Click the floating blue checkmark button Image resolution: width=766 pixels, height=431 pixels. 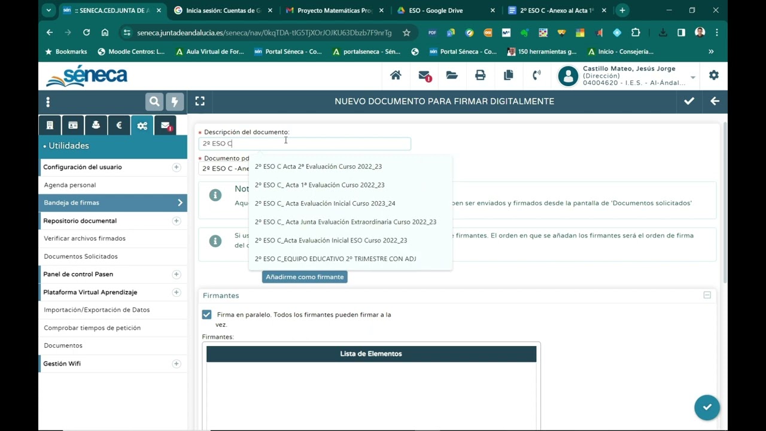[x=707, y=407]
